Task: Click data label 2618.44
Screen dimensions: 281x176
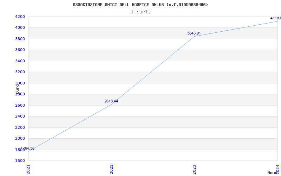Action: pos(111,101)
